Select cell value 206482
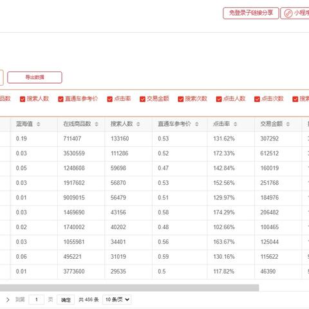 [270, 212]
